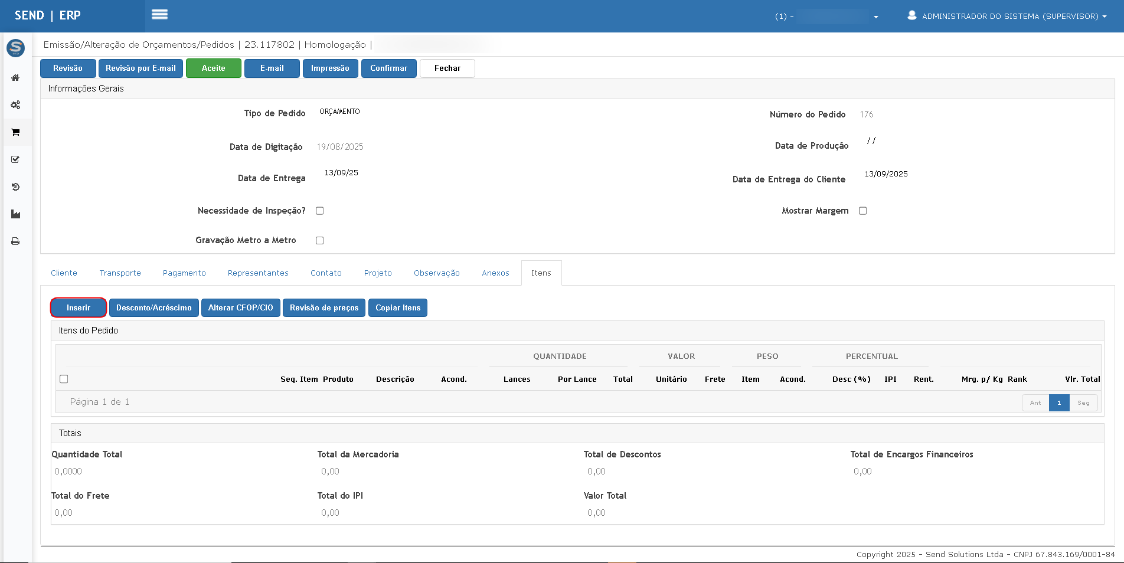Click Data de Entrega do Cliente field

pos(886,174)
